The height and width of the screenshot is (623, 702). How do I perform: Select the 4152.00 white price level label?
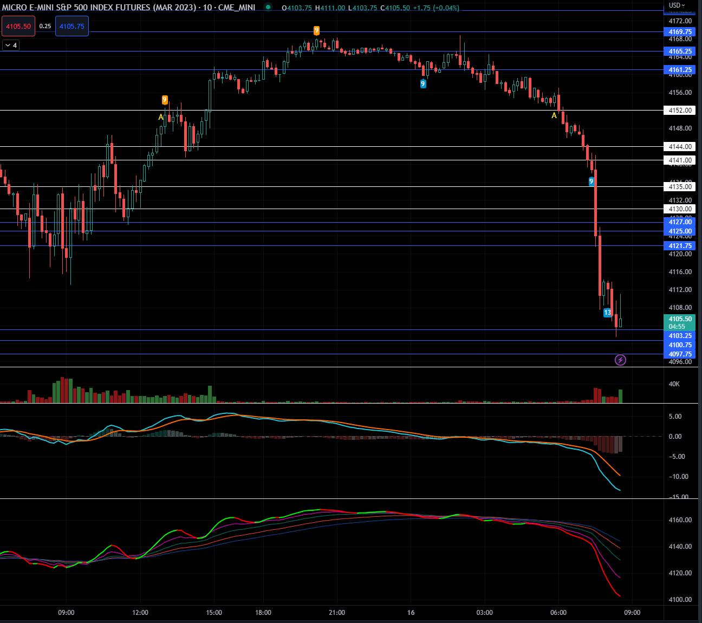click(679, 111)
